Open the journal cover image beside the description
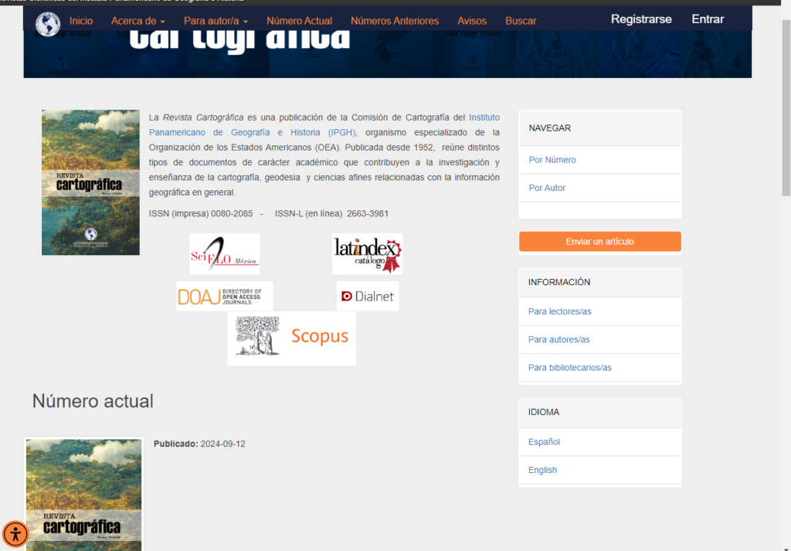Viewport: 791px width, 551px height. pos(91,182)
